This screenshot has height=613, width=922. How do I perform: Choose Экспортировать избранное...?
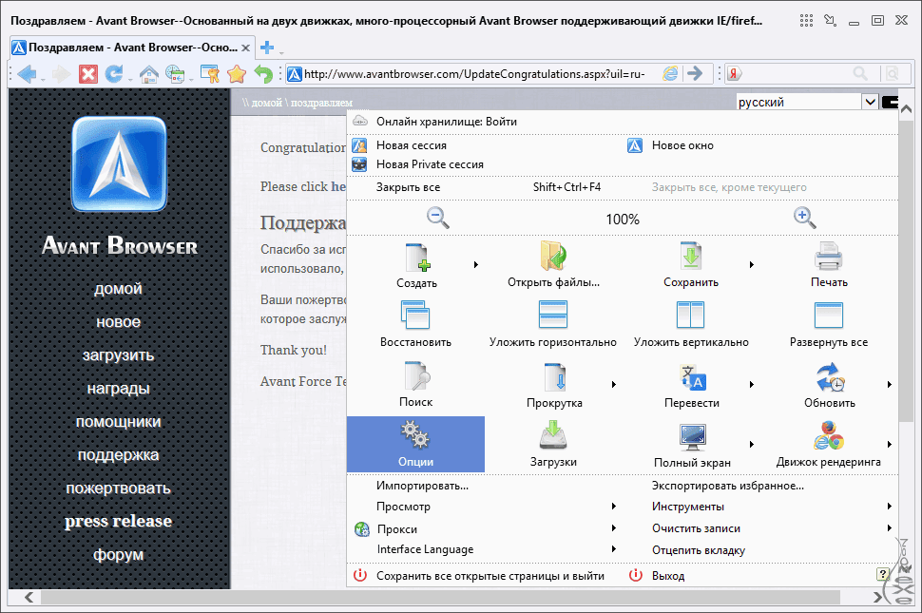coord(760,486)
